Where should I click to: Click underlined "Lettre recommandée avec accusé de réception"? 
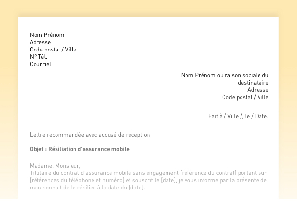pos(90,135)
